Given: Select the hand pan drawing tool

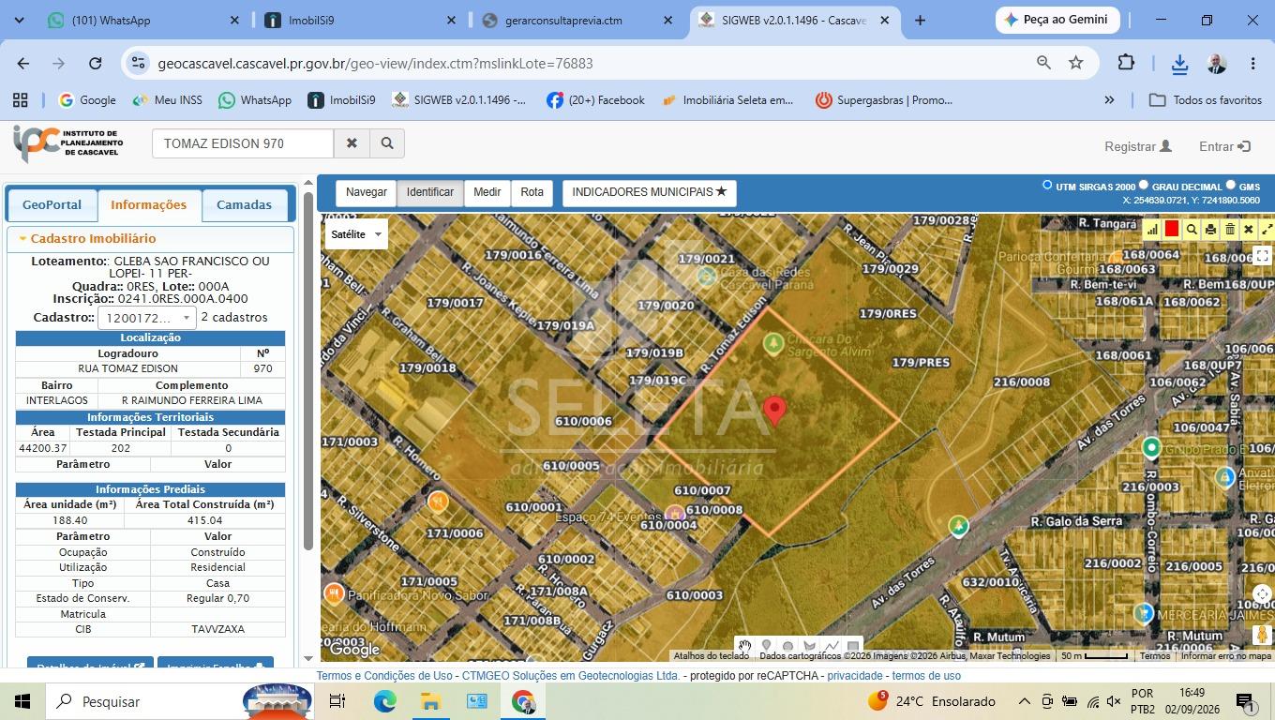Looking at the screenshot, I should pyautogui.click(x=744, y=646).
